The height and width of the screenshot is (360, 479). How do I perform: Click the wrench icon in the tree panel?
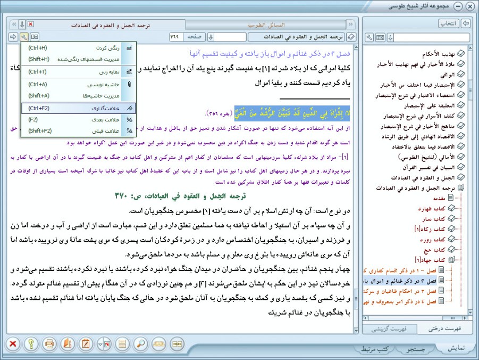point(369,37)
